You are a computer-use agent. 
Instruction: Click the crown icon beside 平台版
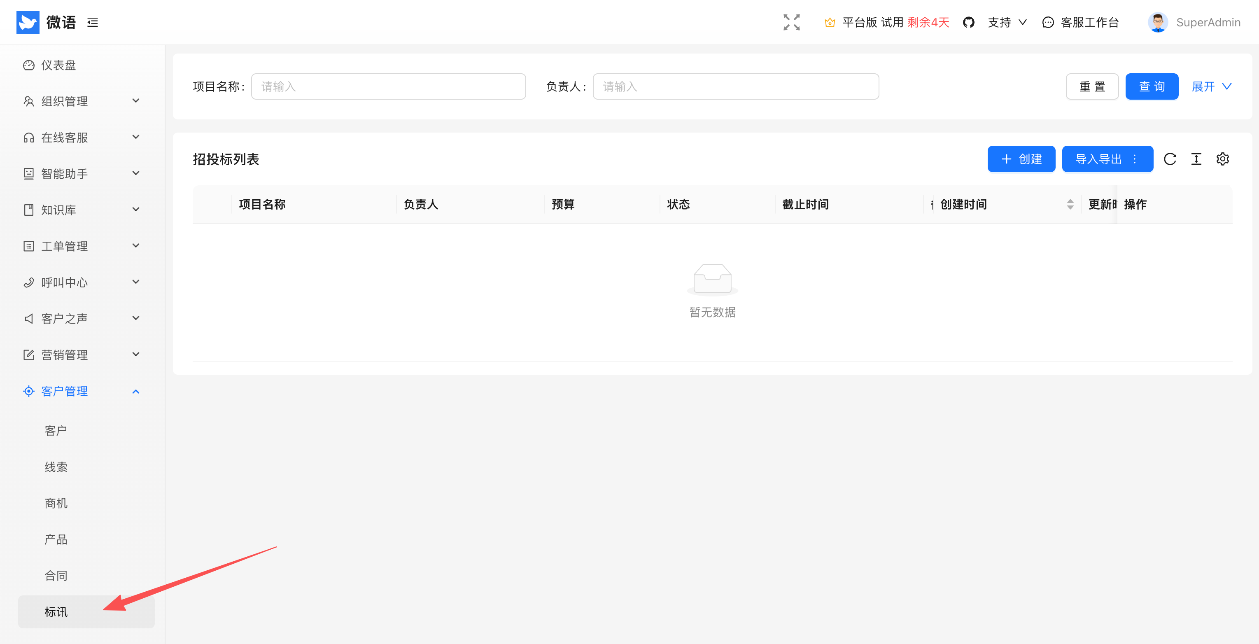[830, 23]
